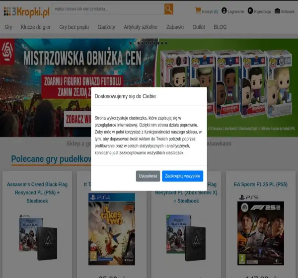Click the Polecane gry pudełkowe heading
The height and width of the screenshot is (278, 298).
pyautogui.click(x=51, y=159)
